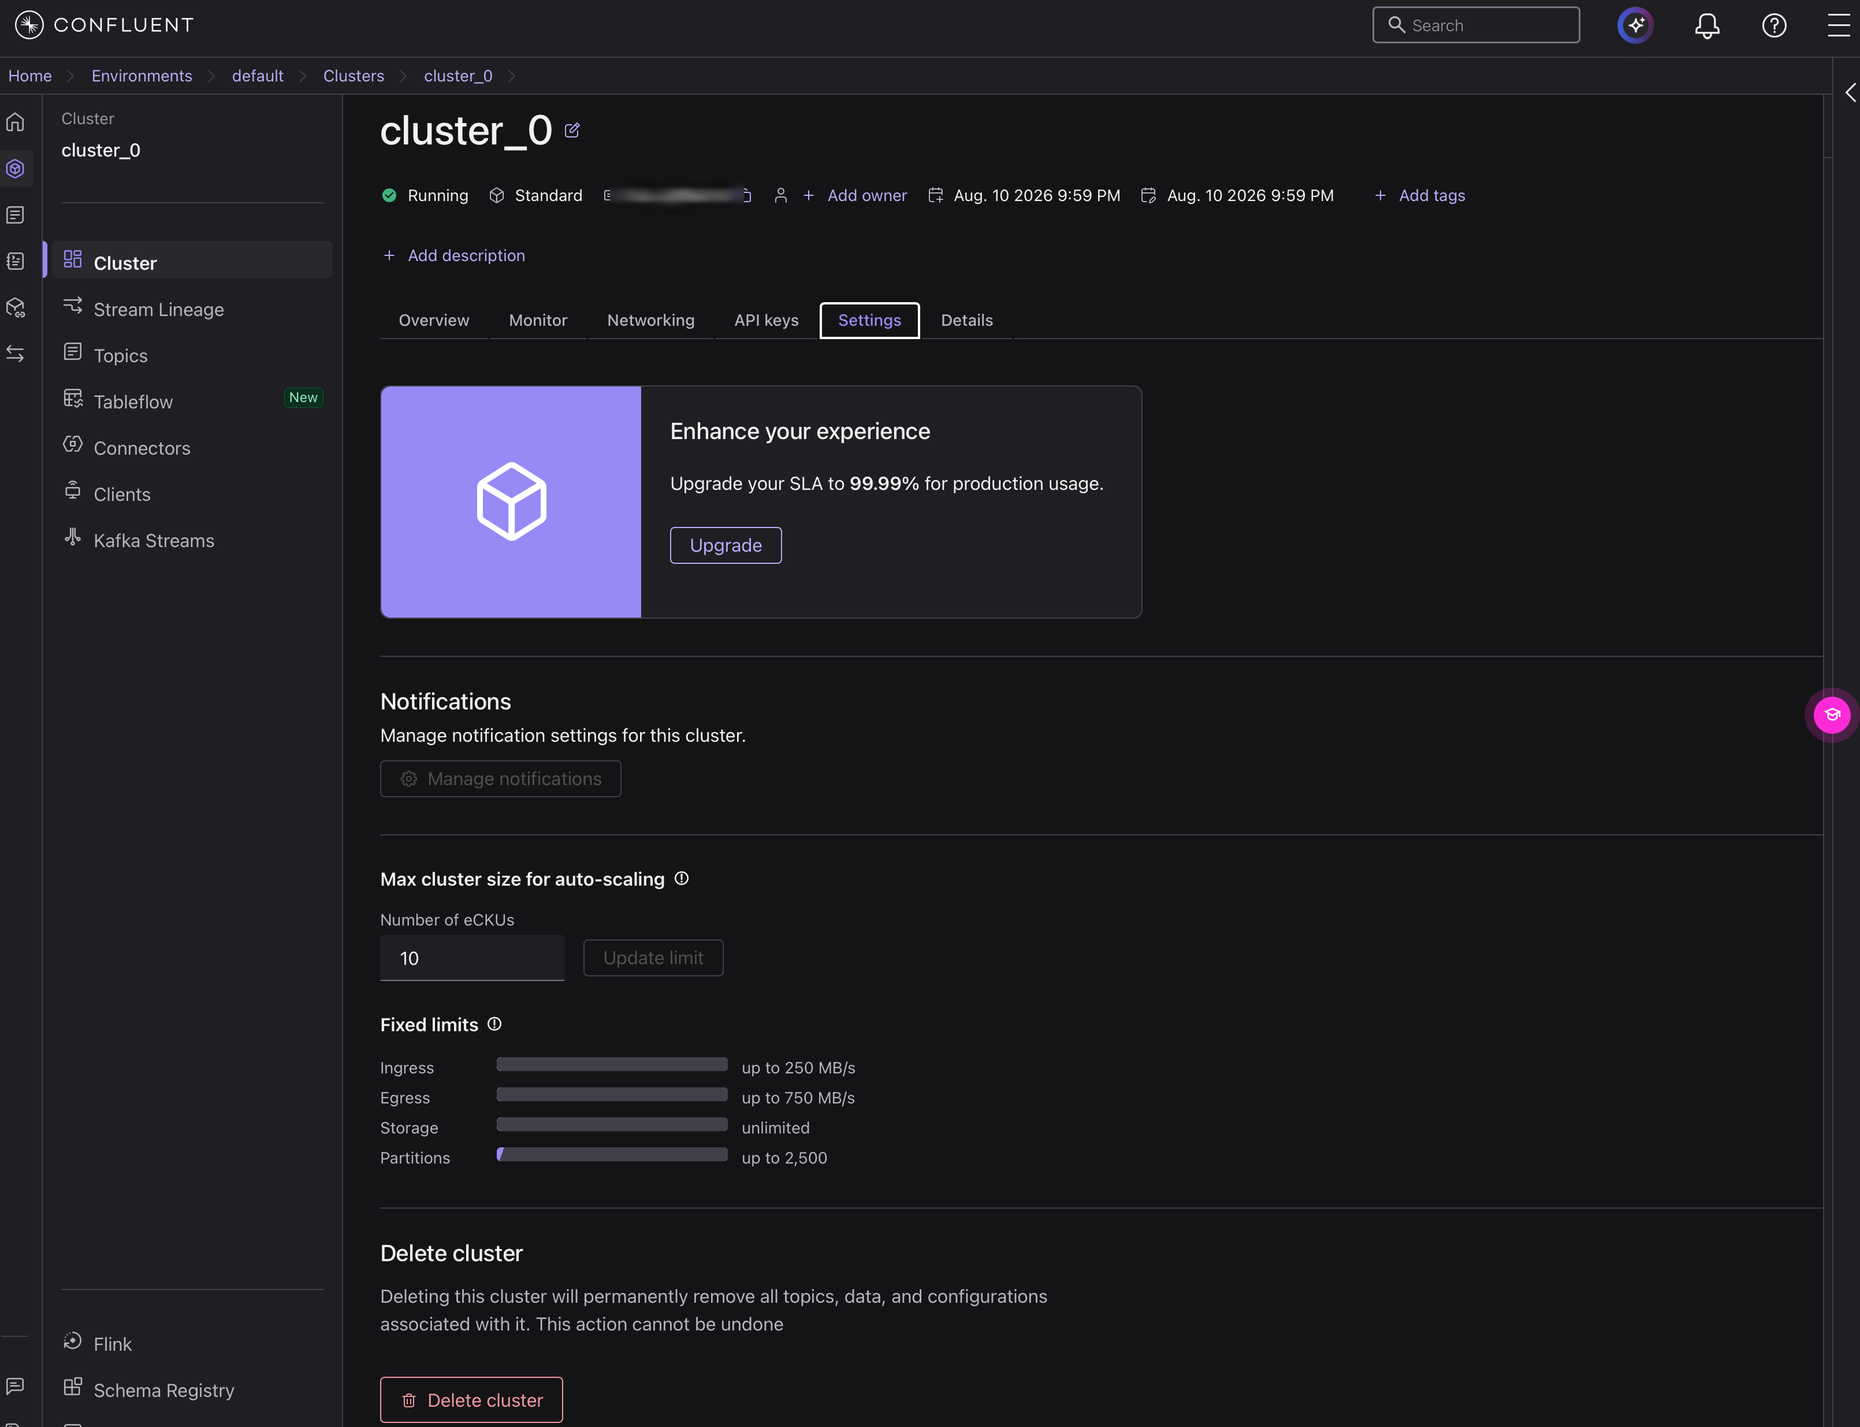Go to Home breadcrumb
This screenshot has height=1427, width=1860.
pos(29,76)
